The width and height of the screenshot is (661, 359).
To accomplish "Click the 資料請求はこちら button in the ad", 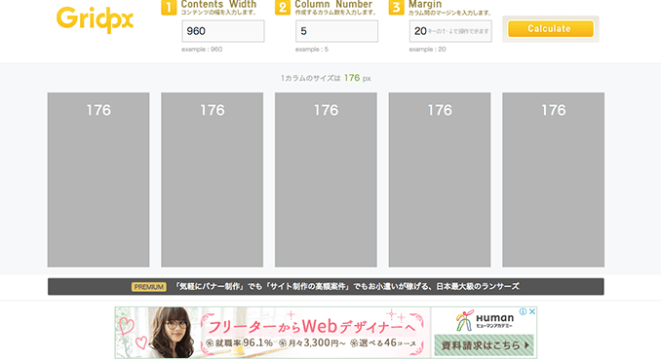I will click(x=484, y=345).
